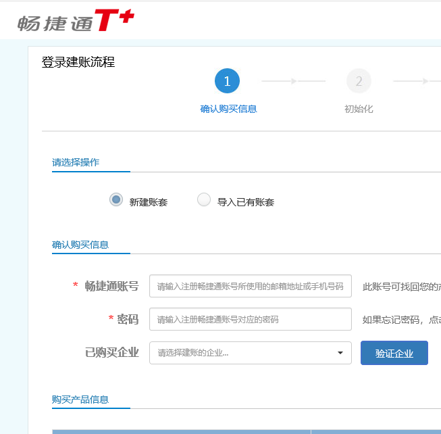Click the 初始化 step label
This screenshot has height=434, width=441.
[359, 109]
